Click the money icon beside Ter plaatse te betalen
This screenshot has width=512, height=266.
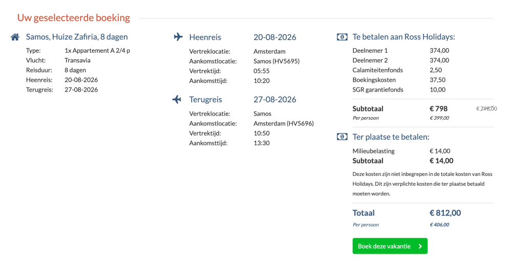click(342, 137)
